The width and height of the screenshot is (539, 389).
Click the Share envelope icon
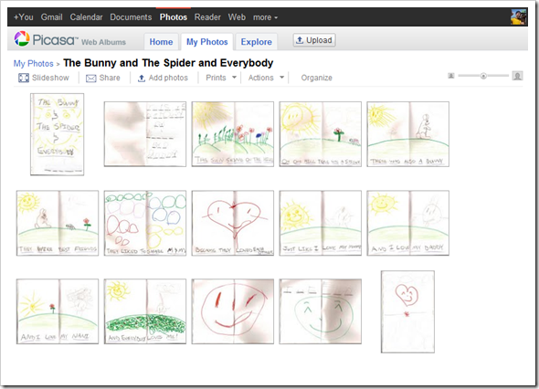coord(90,79)
